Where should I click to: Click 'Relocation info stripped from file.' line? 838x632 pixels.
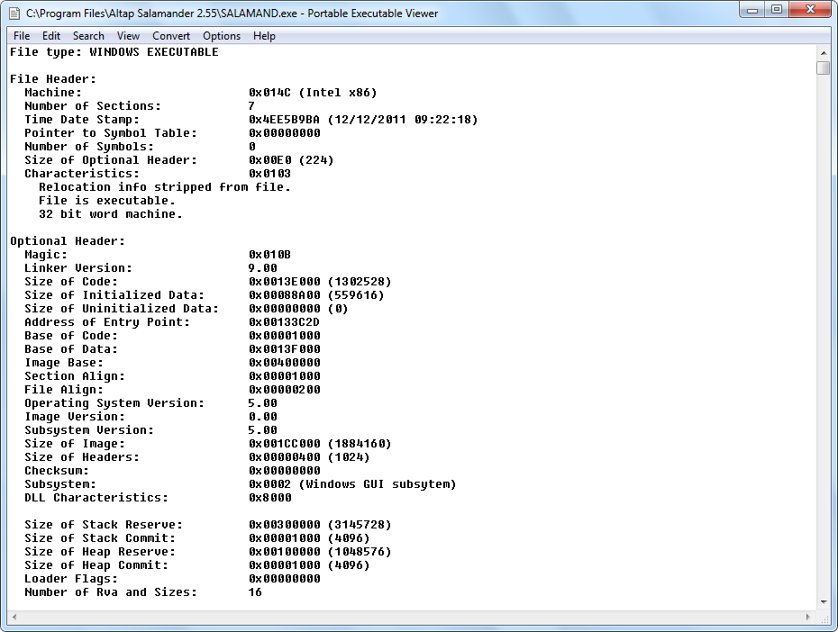coord(165,187)
